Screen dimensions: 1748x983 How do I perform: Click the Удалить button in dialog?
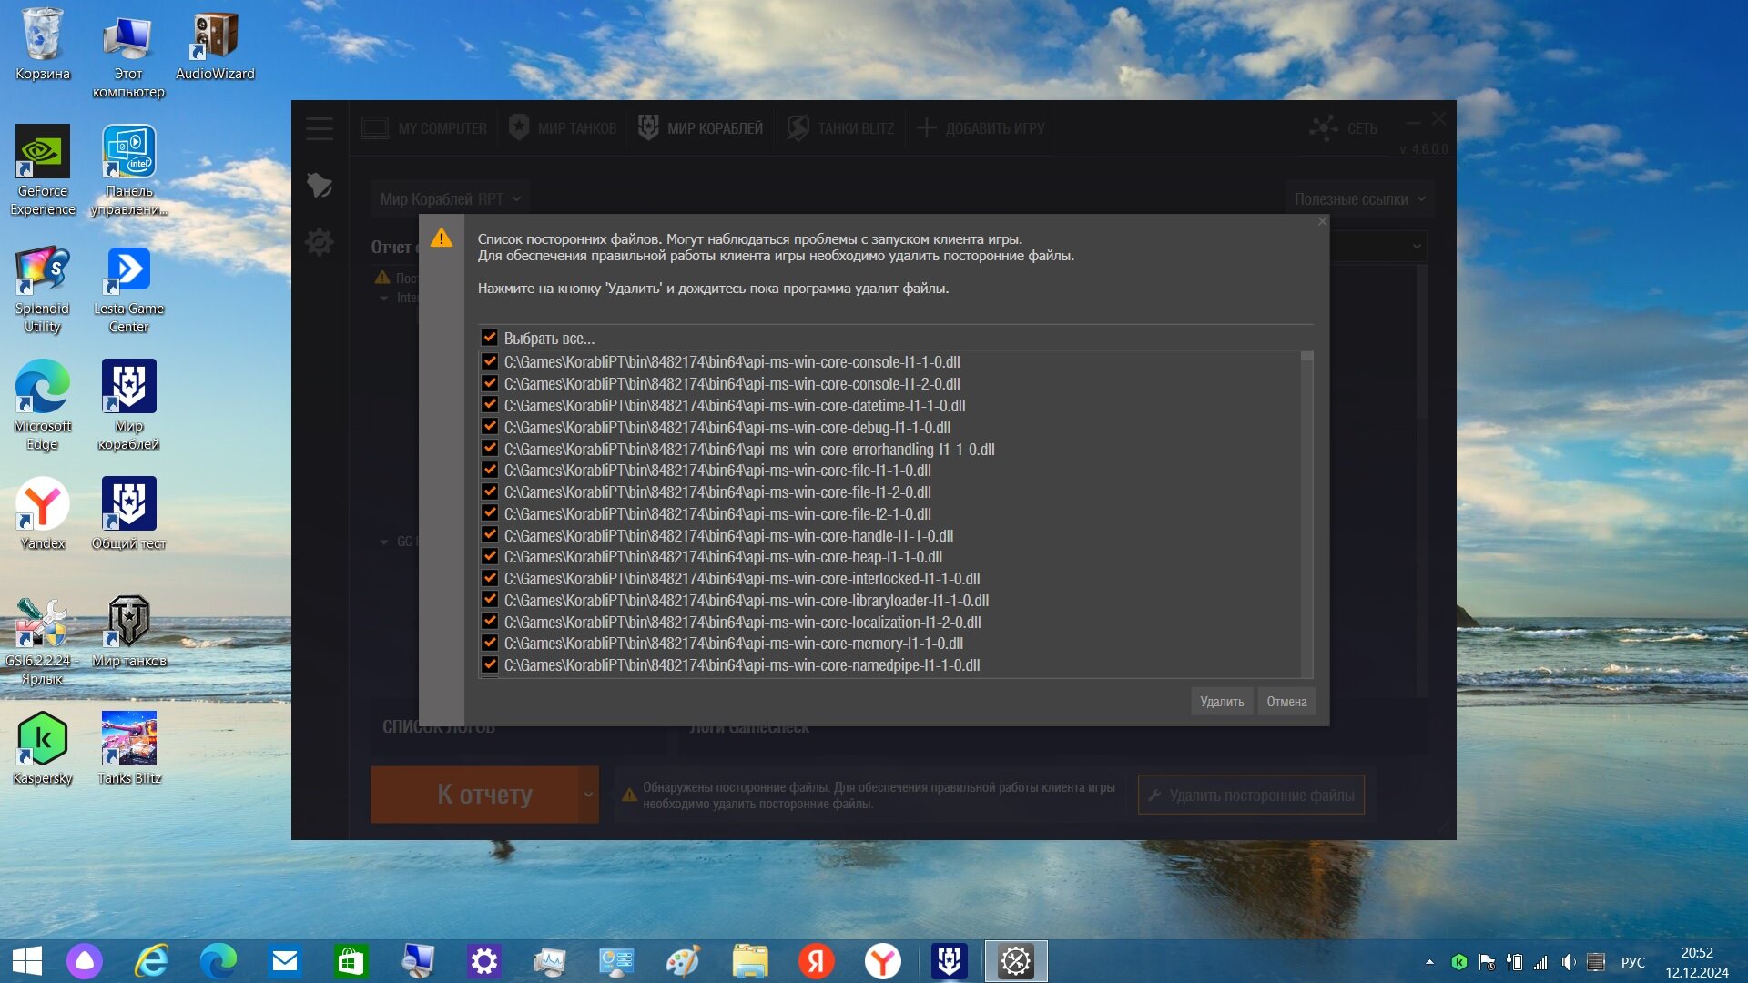tap(1222, 702)
